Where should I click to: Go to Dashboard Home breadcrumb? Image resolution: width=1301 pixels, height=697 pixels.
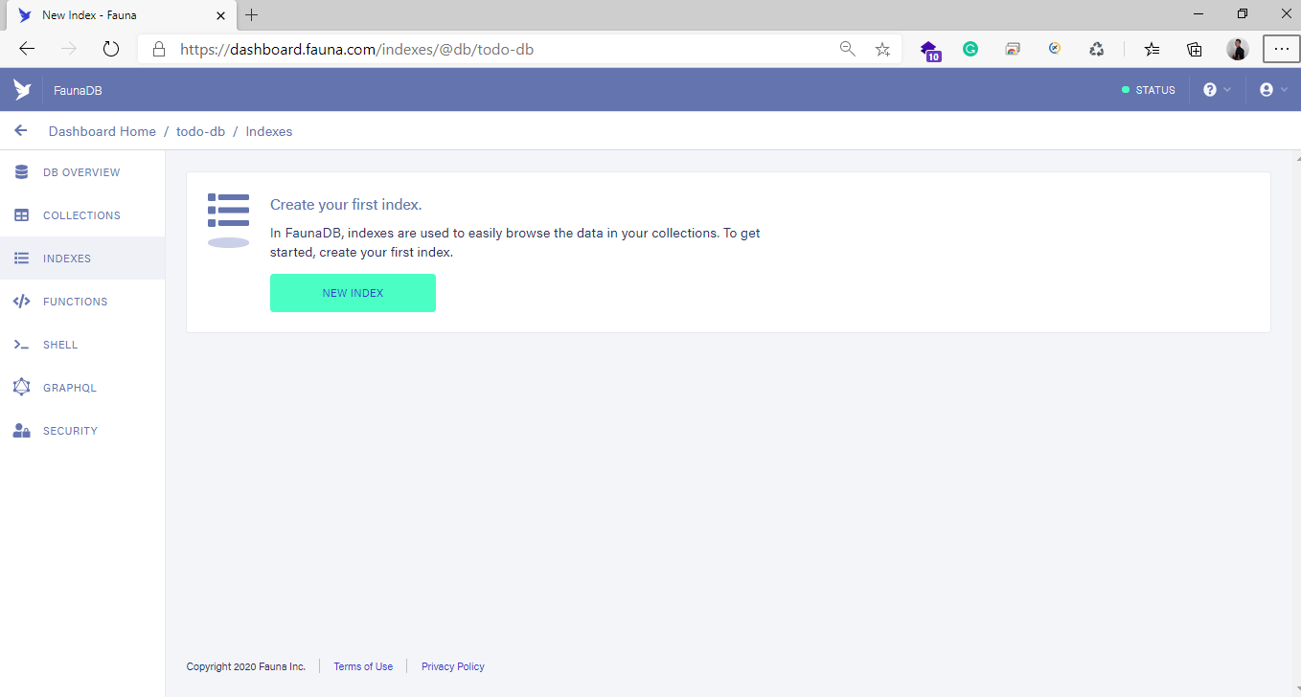click(x=103, y=131)
